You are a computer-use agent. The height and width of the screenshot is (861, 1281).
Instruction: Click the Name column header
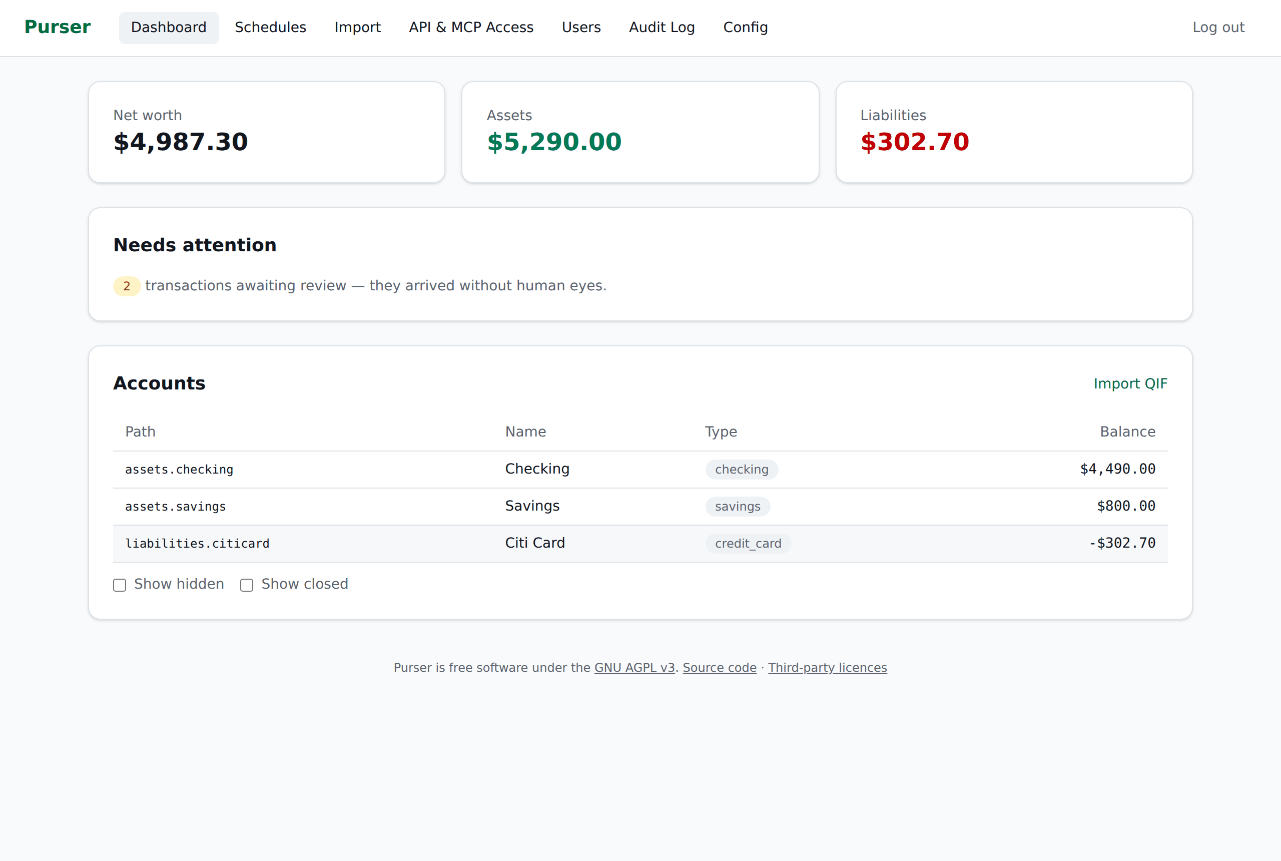[x=525, y=432]
